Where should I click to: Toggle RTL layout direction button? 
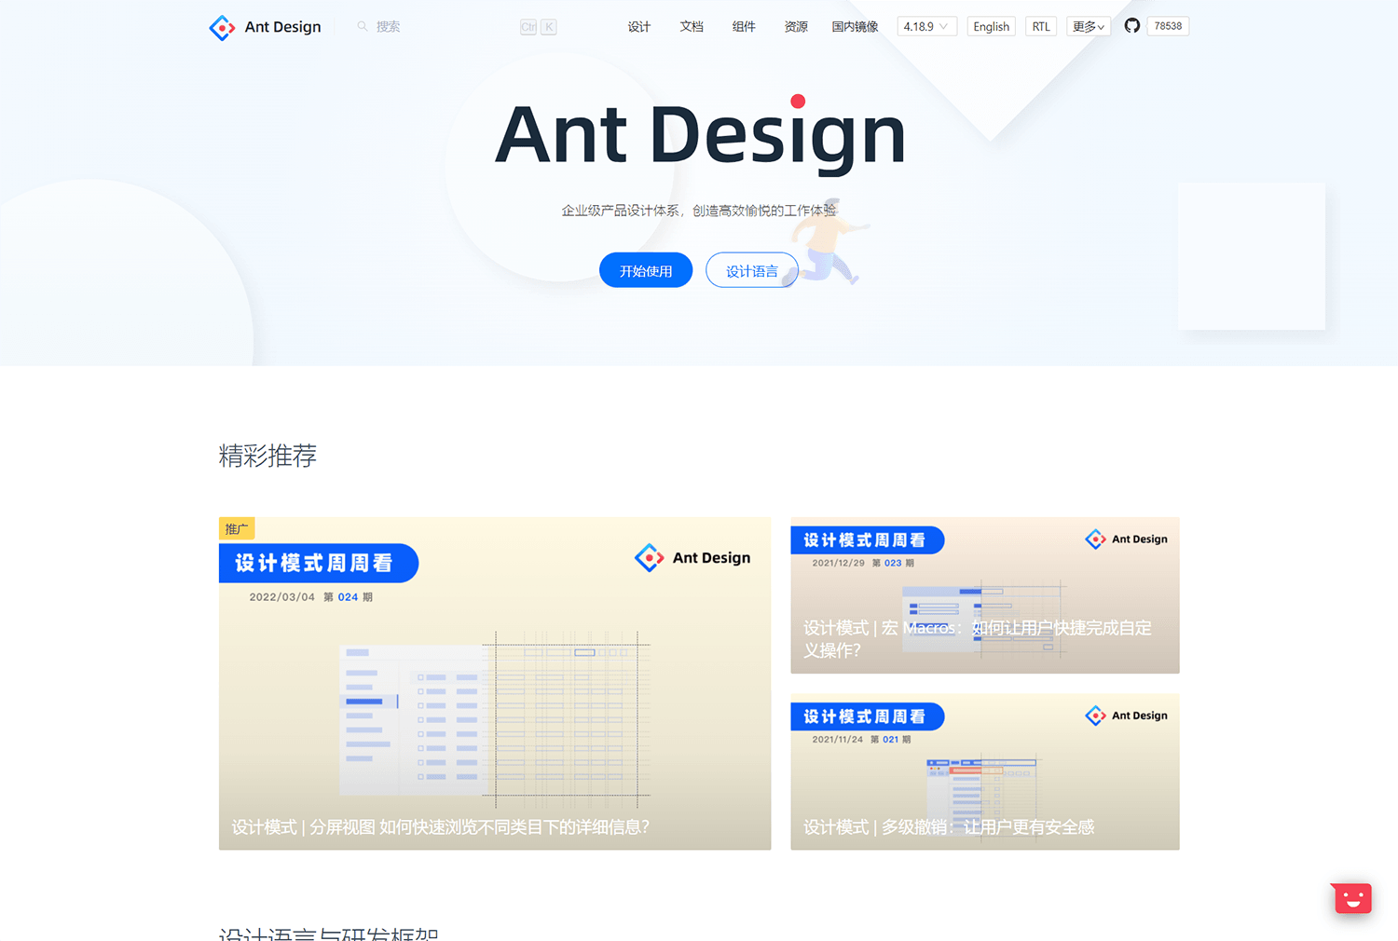pos(1041,26)
